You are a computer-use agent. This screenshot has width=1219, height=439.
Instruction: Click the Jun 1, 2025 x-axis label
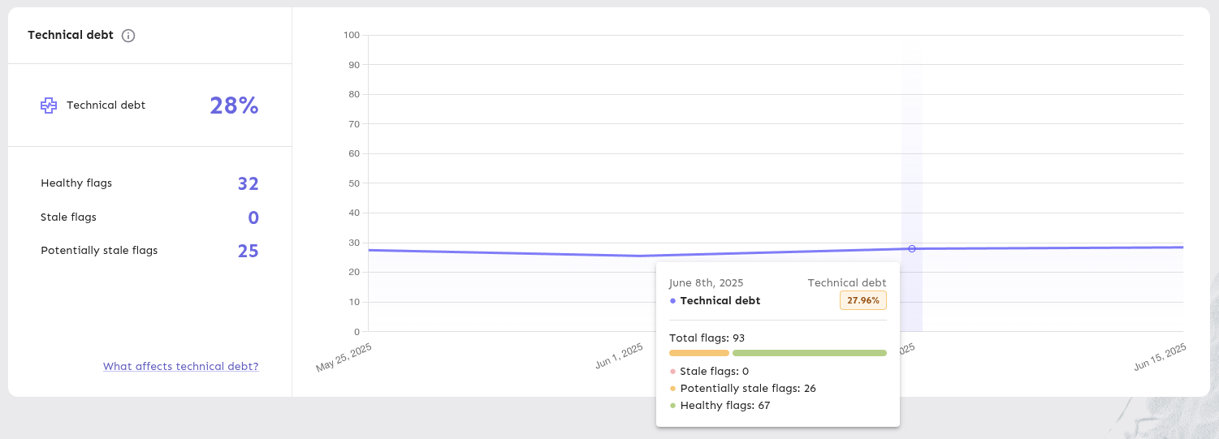619,357
